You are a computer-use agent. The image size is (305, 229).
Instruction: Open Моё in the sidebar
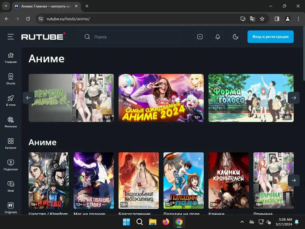pyautogui.click(x=11, y=187)
